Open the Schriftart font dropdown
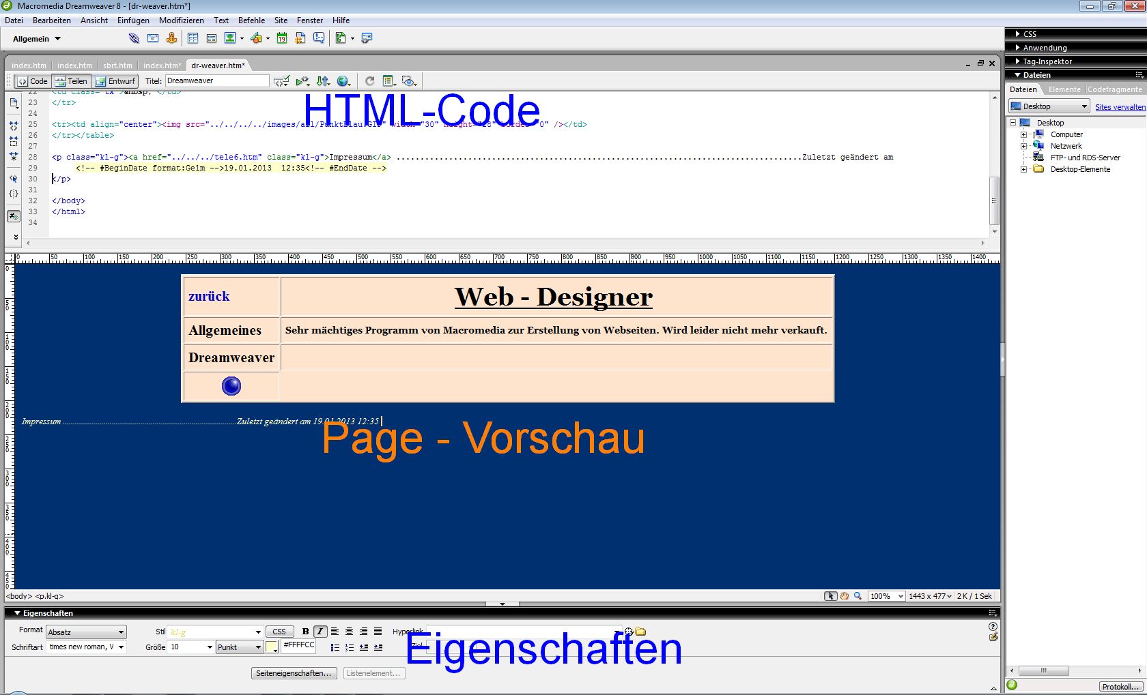 tap(86, 647)
